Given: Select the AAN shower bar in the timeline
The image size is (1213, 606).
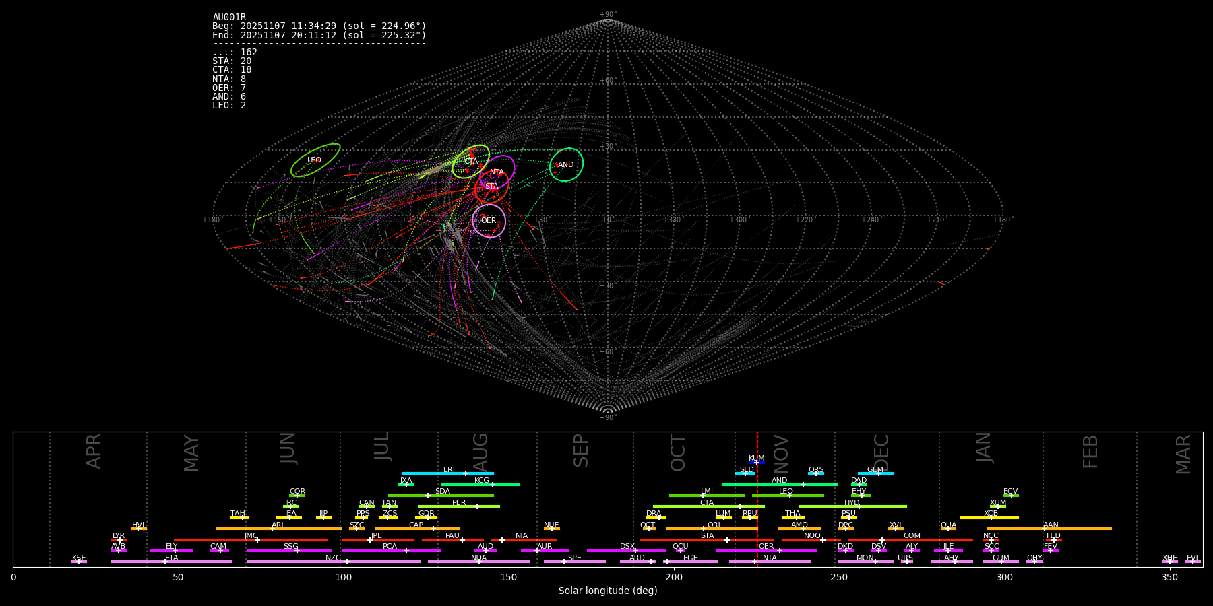Looking at the screenshot, I should 1049,529.
